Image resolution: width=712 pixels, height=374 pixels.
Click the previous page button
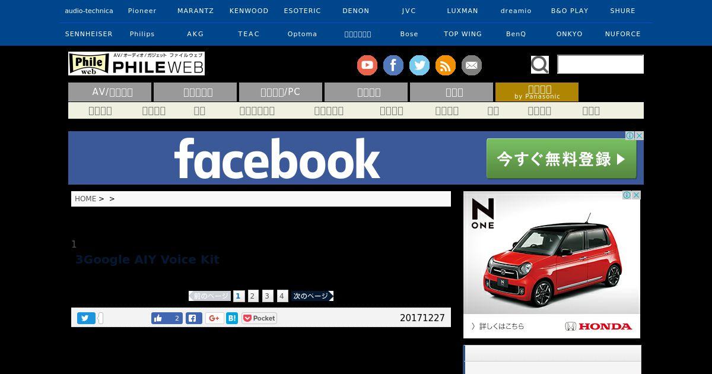coord(209,296)
